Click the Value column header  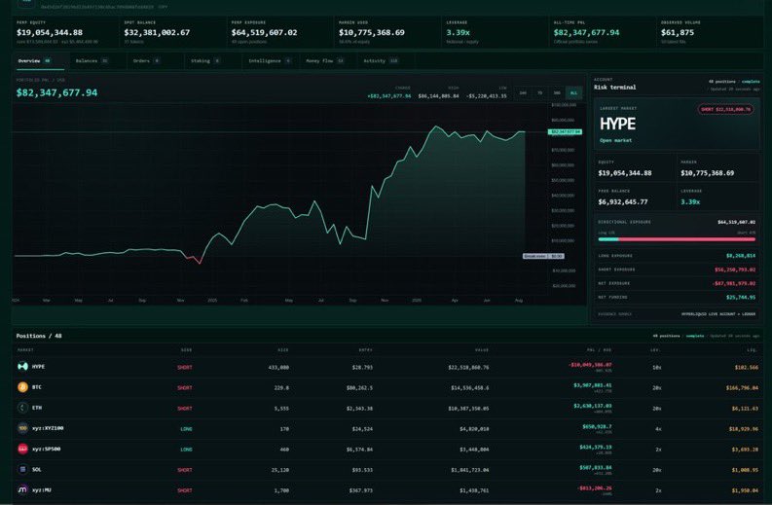tap(482, 350)
